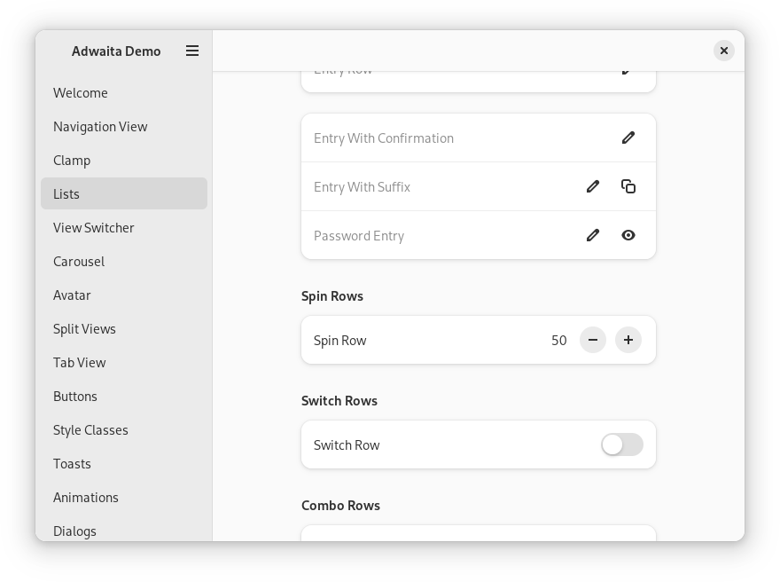Image resolution: width=780 pixels, height=582 pixels.
Task: Open Split Views in sidebar
Action: 124,328
